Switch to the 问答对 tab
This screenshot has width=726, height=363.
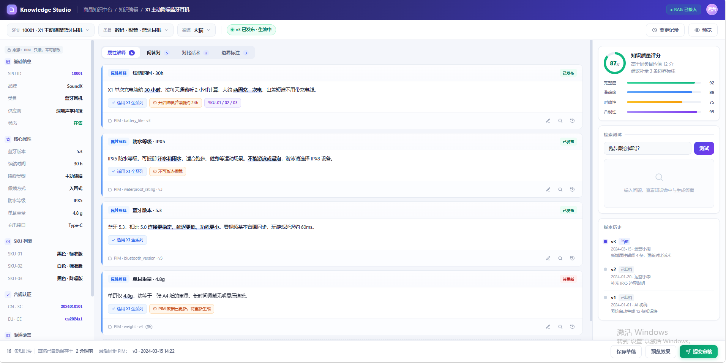pos(158,53)
